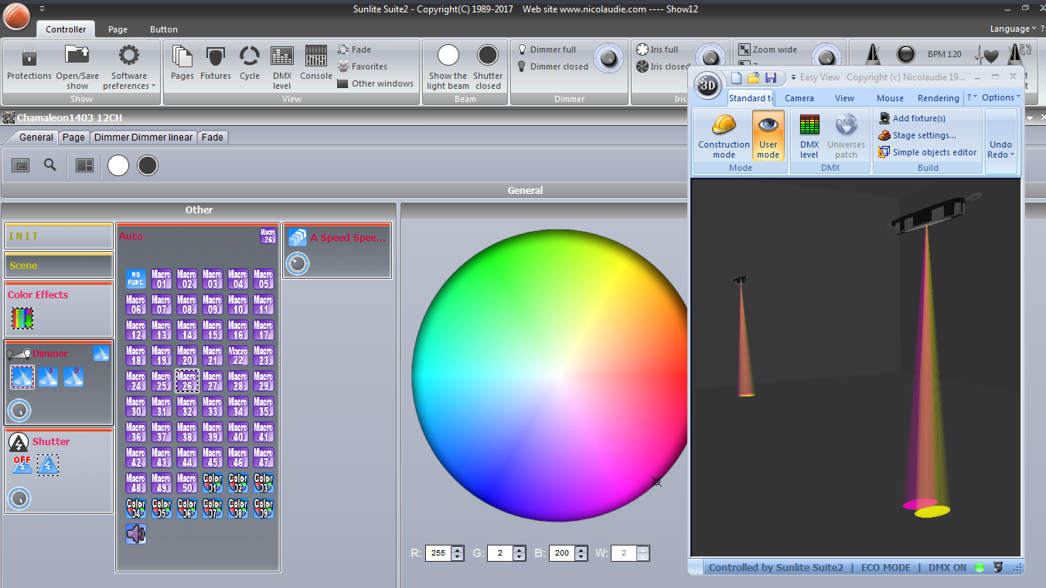
Task: Click the Universes patch icon
Action: (x=846, y=125)
